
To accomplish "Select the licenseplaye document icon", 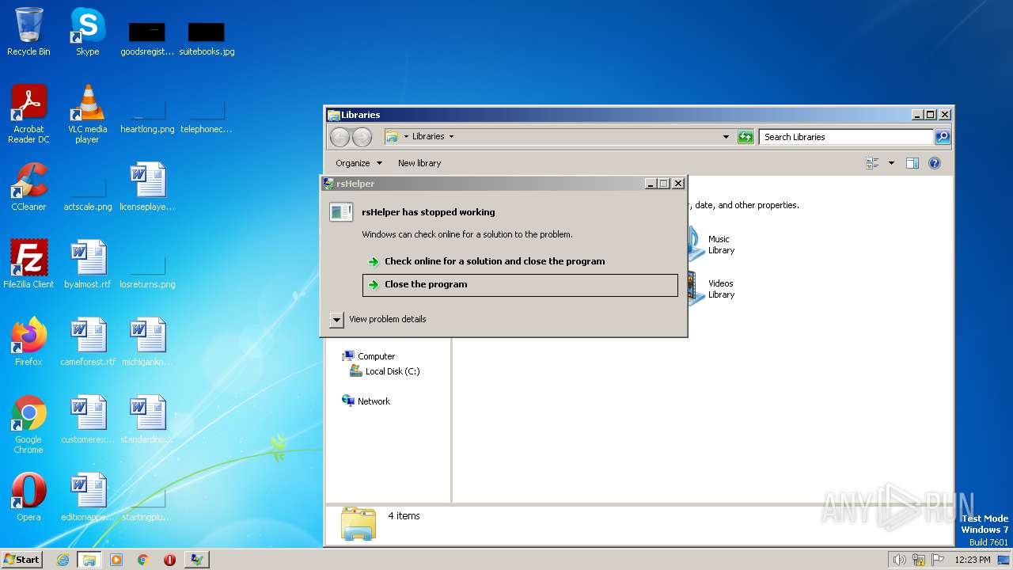I will point(147,187).
